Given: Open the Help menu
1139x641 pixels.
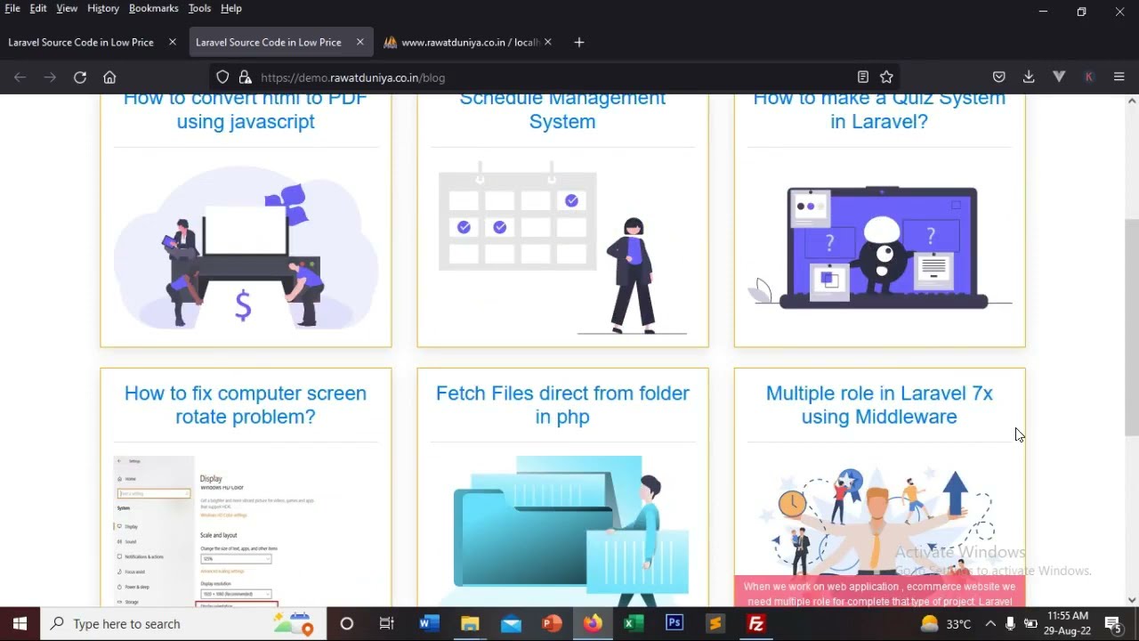Looking at the screenshot, I should [x=231, y=8].
